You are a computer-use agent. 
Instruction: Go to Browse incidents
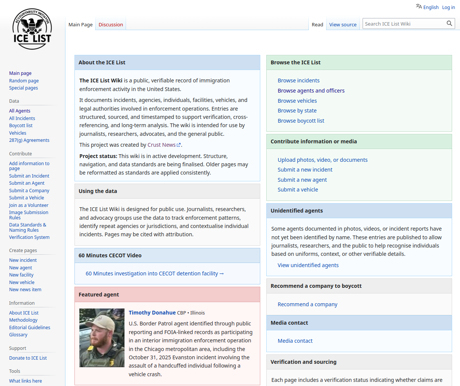(x=298, y=81)
